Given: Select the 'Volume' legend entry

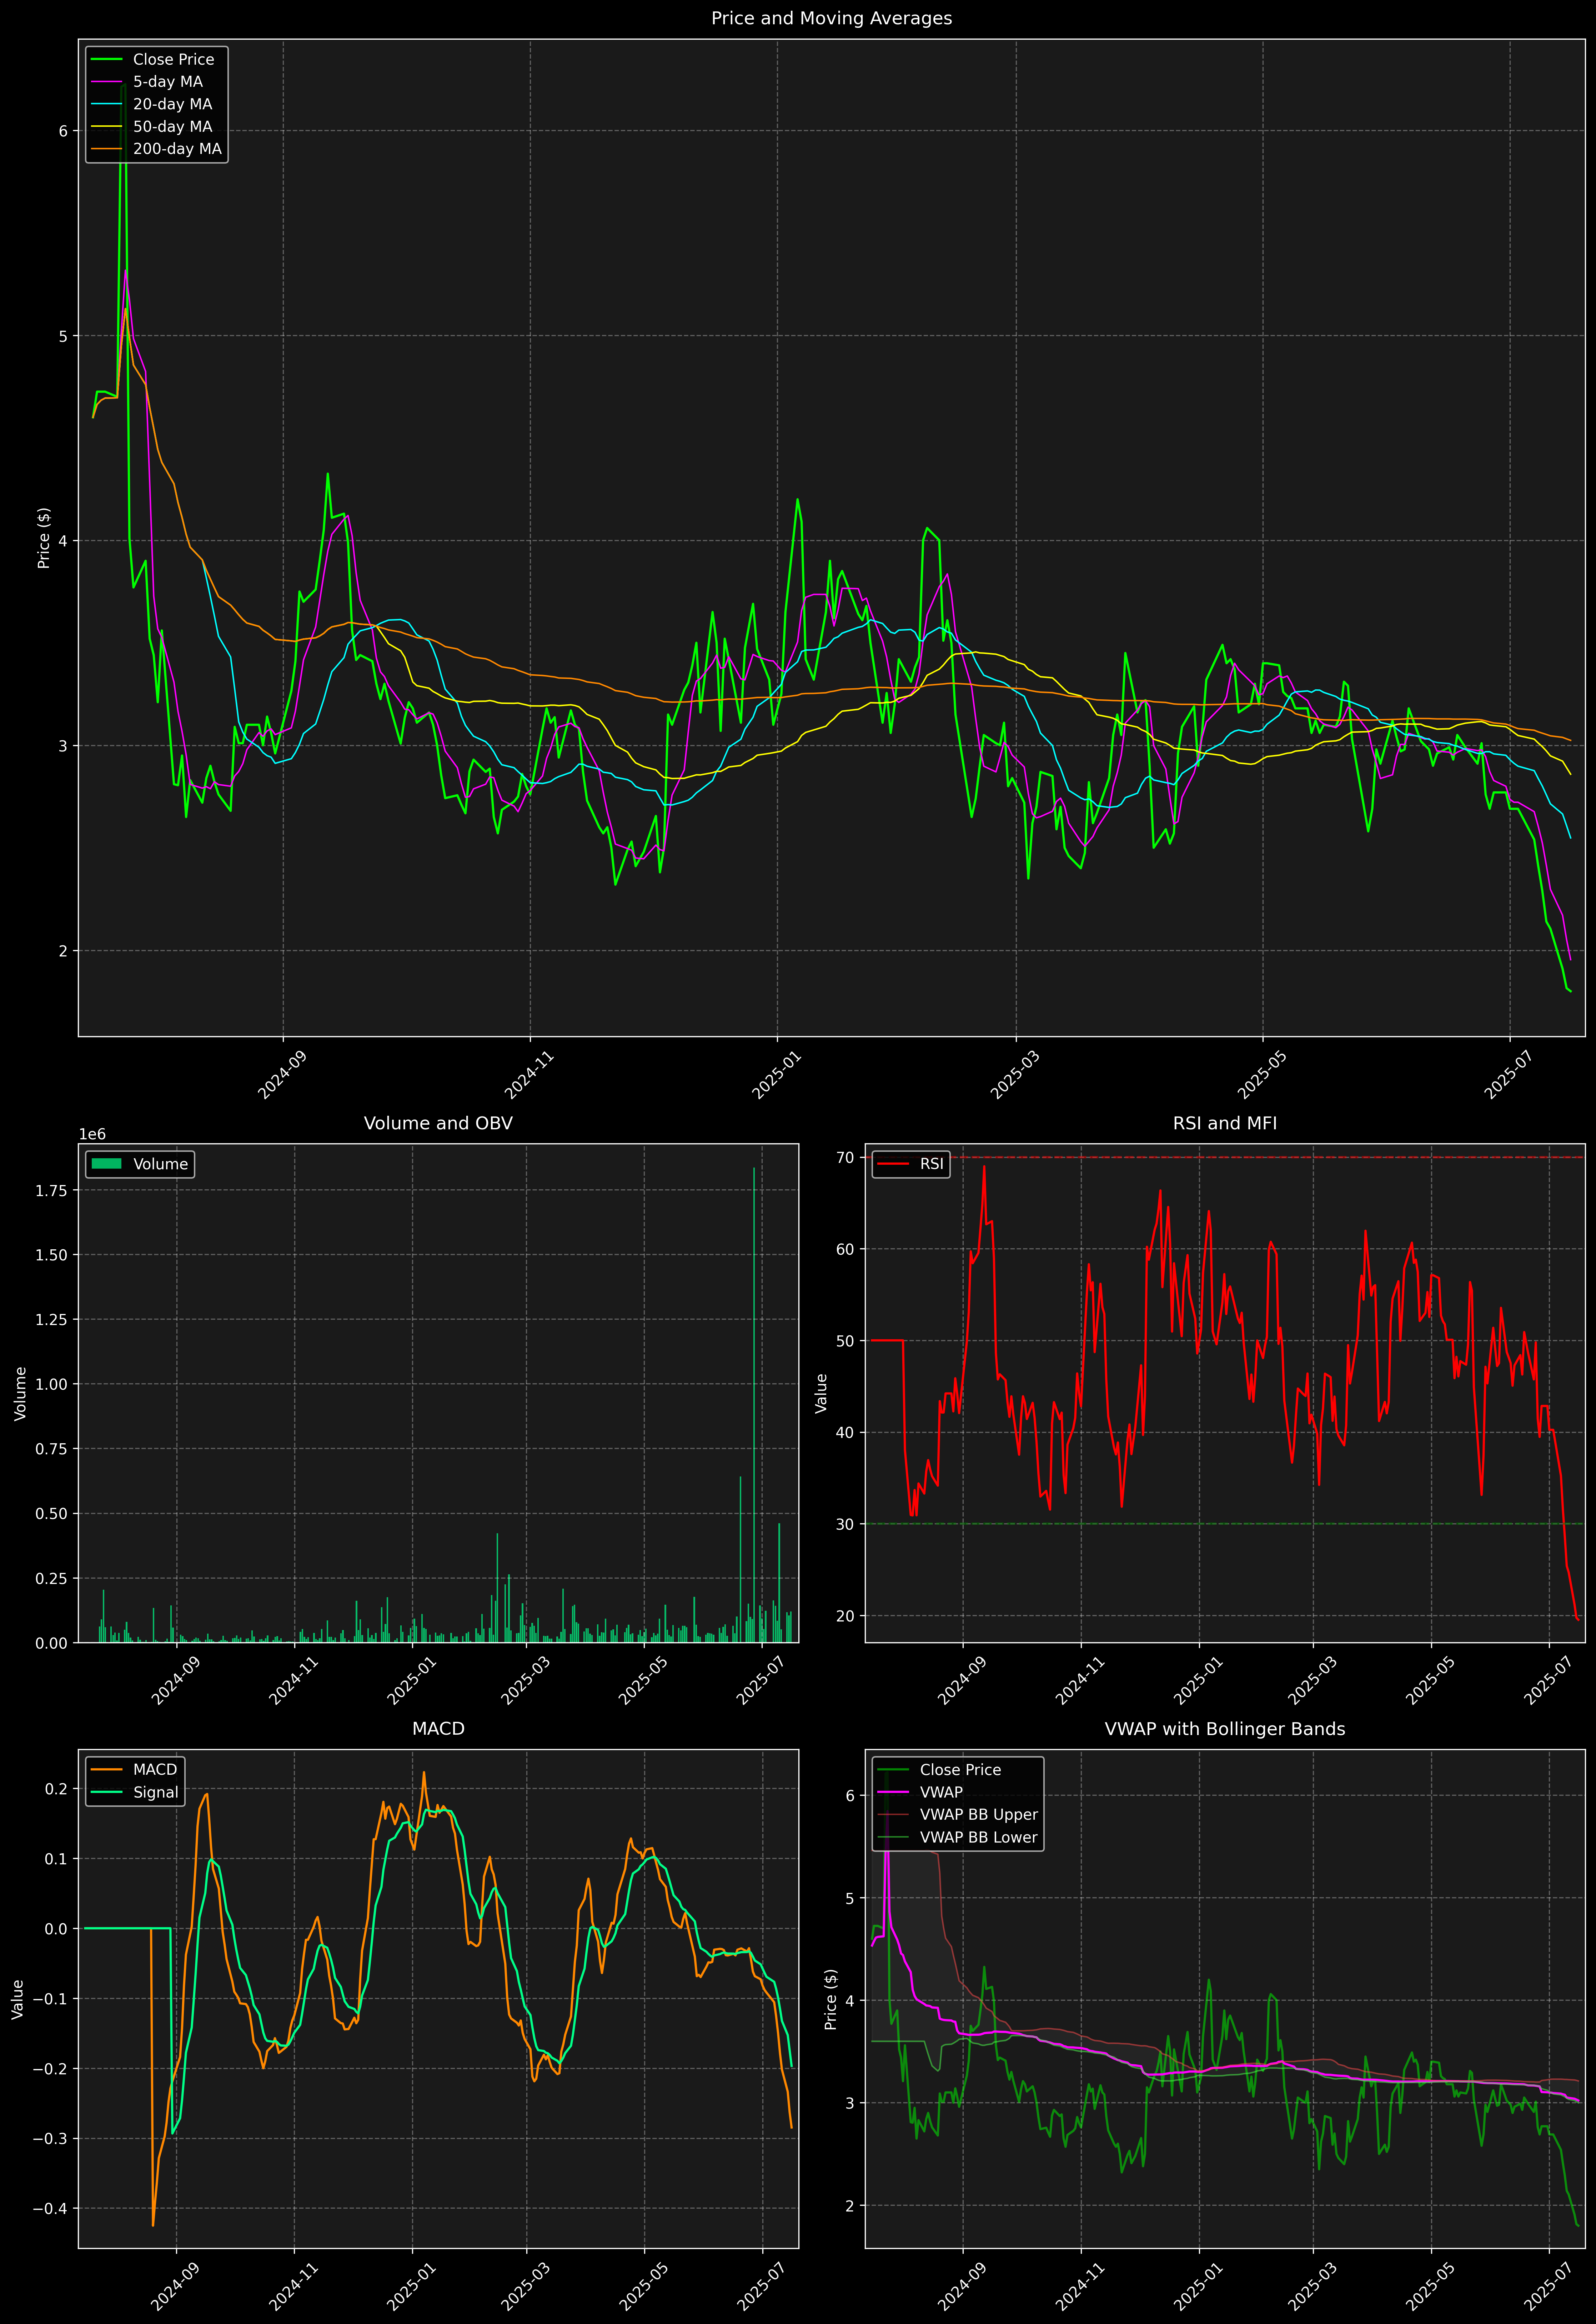Looking at the screenshot, I should [x=140, y=1164].
